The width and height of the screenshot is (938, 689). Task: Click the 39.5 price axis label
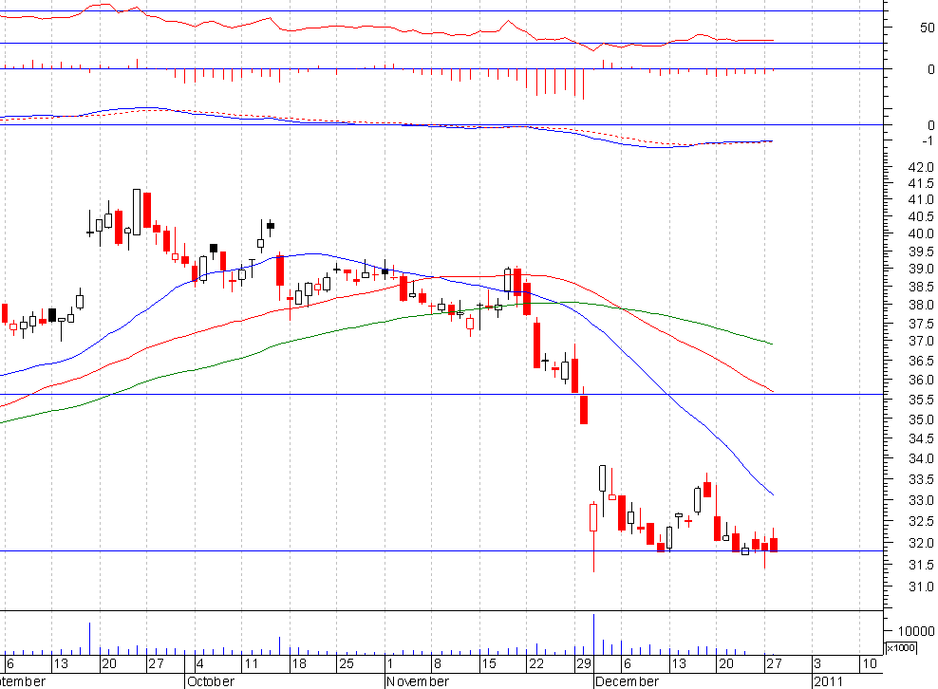click(x=921, y=251)
